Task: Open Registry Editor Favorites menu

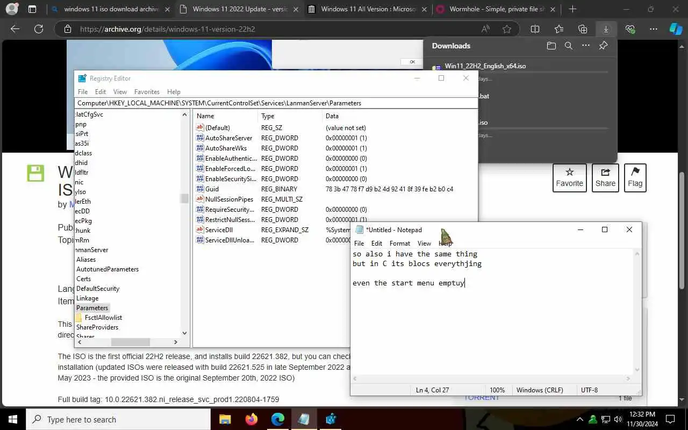Action: click(x=147, y=92)
